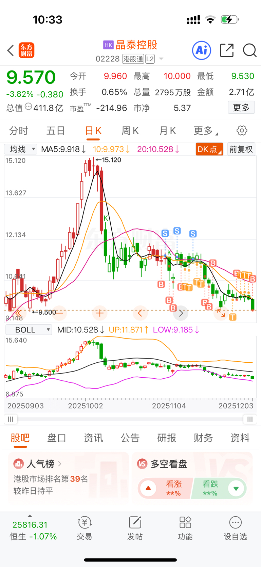Tap the right range slider handle

pyautogui.click(x=250, y=419)
